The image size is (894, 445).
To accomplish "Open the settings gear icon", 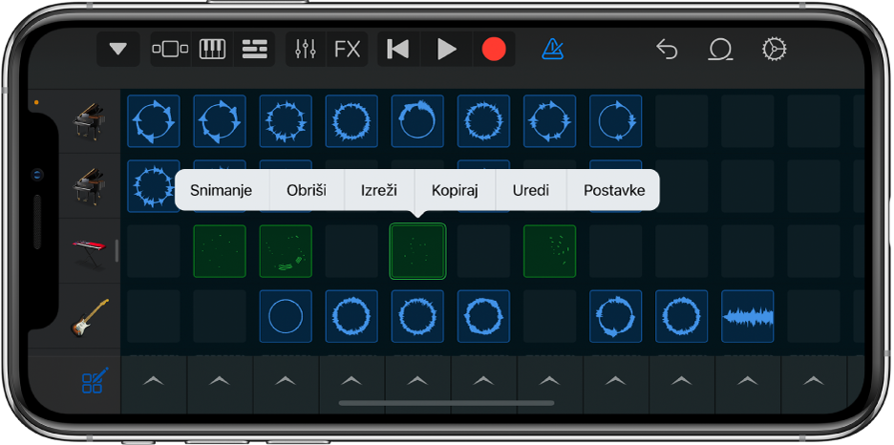I will (774, 50).
